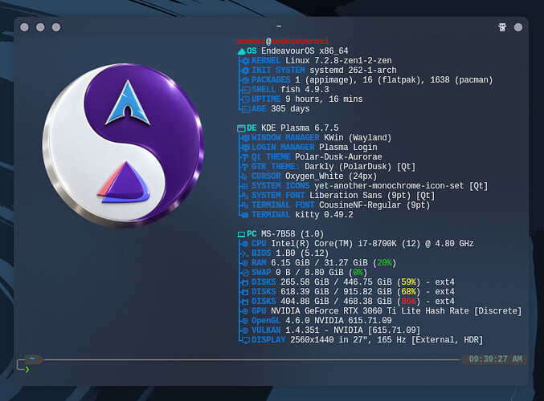Screen dimensions: 544x401
Task: Click the 'RTX 3060 Ti Lite Hash Rate' GPU text
Action: (406, 311)
